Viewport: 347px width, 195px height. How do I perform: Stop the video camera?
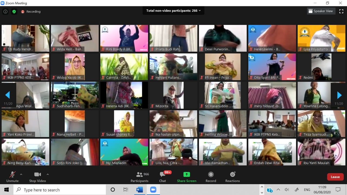coord(37,177)
